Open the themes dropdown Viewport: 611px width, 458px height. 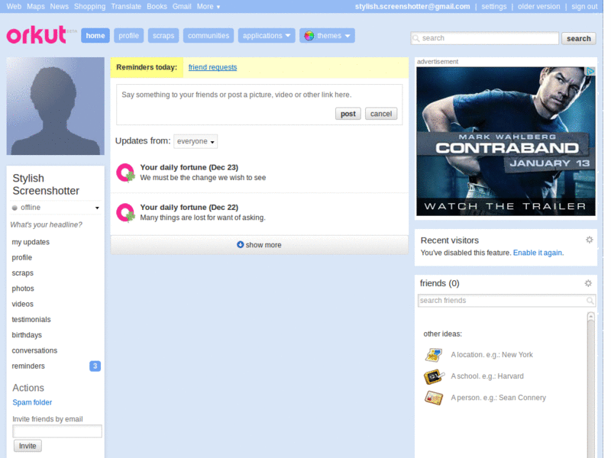click(328, 35)
